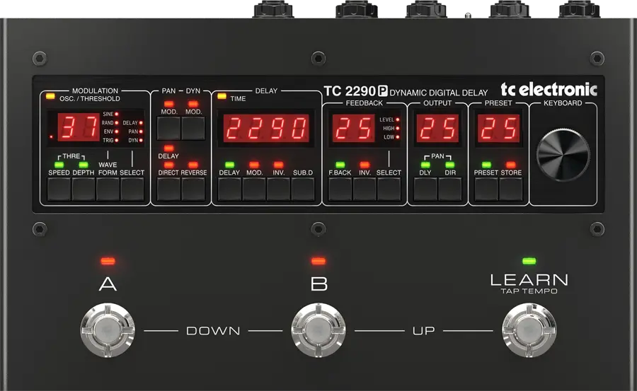Push the PRESET button
The image size is (637, 391).
(486, 189)
